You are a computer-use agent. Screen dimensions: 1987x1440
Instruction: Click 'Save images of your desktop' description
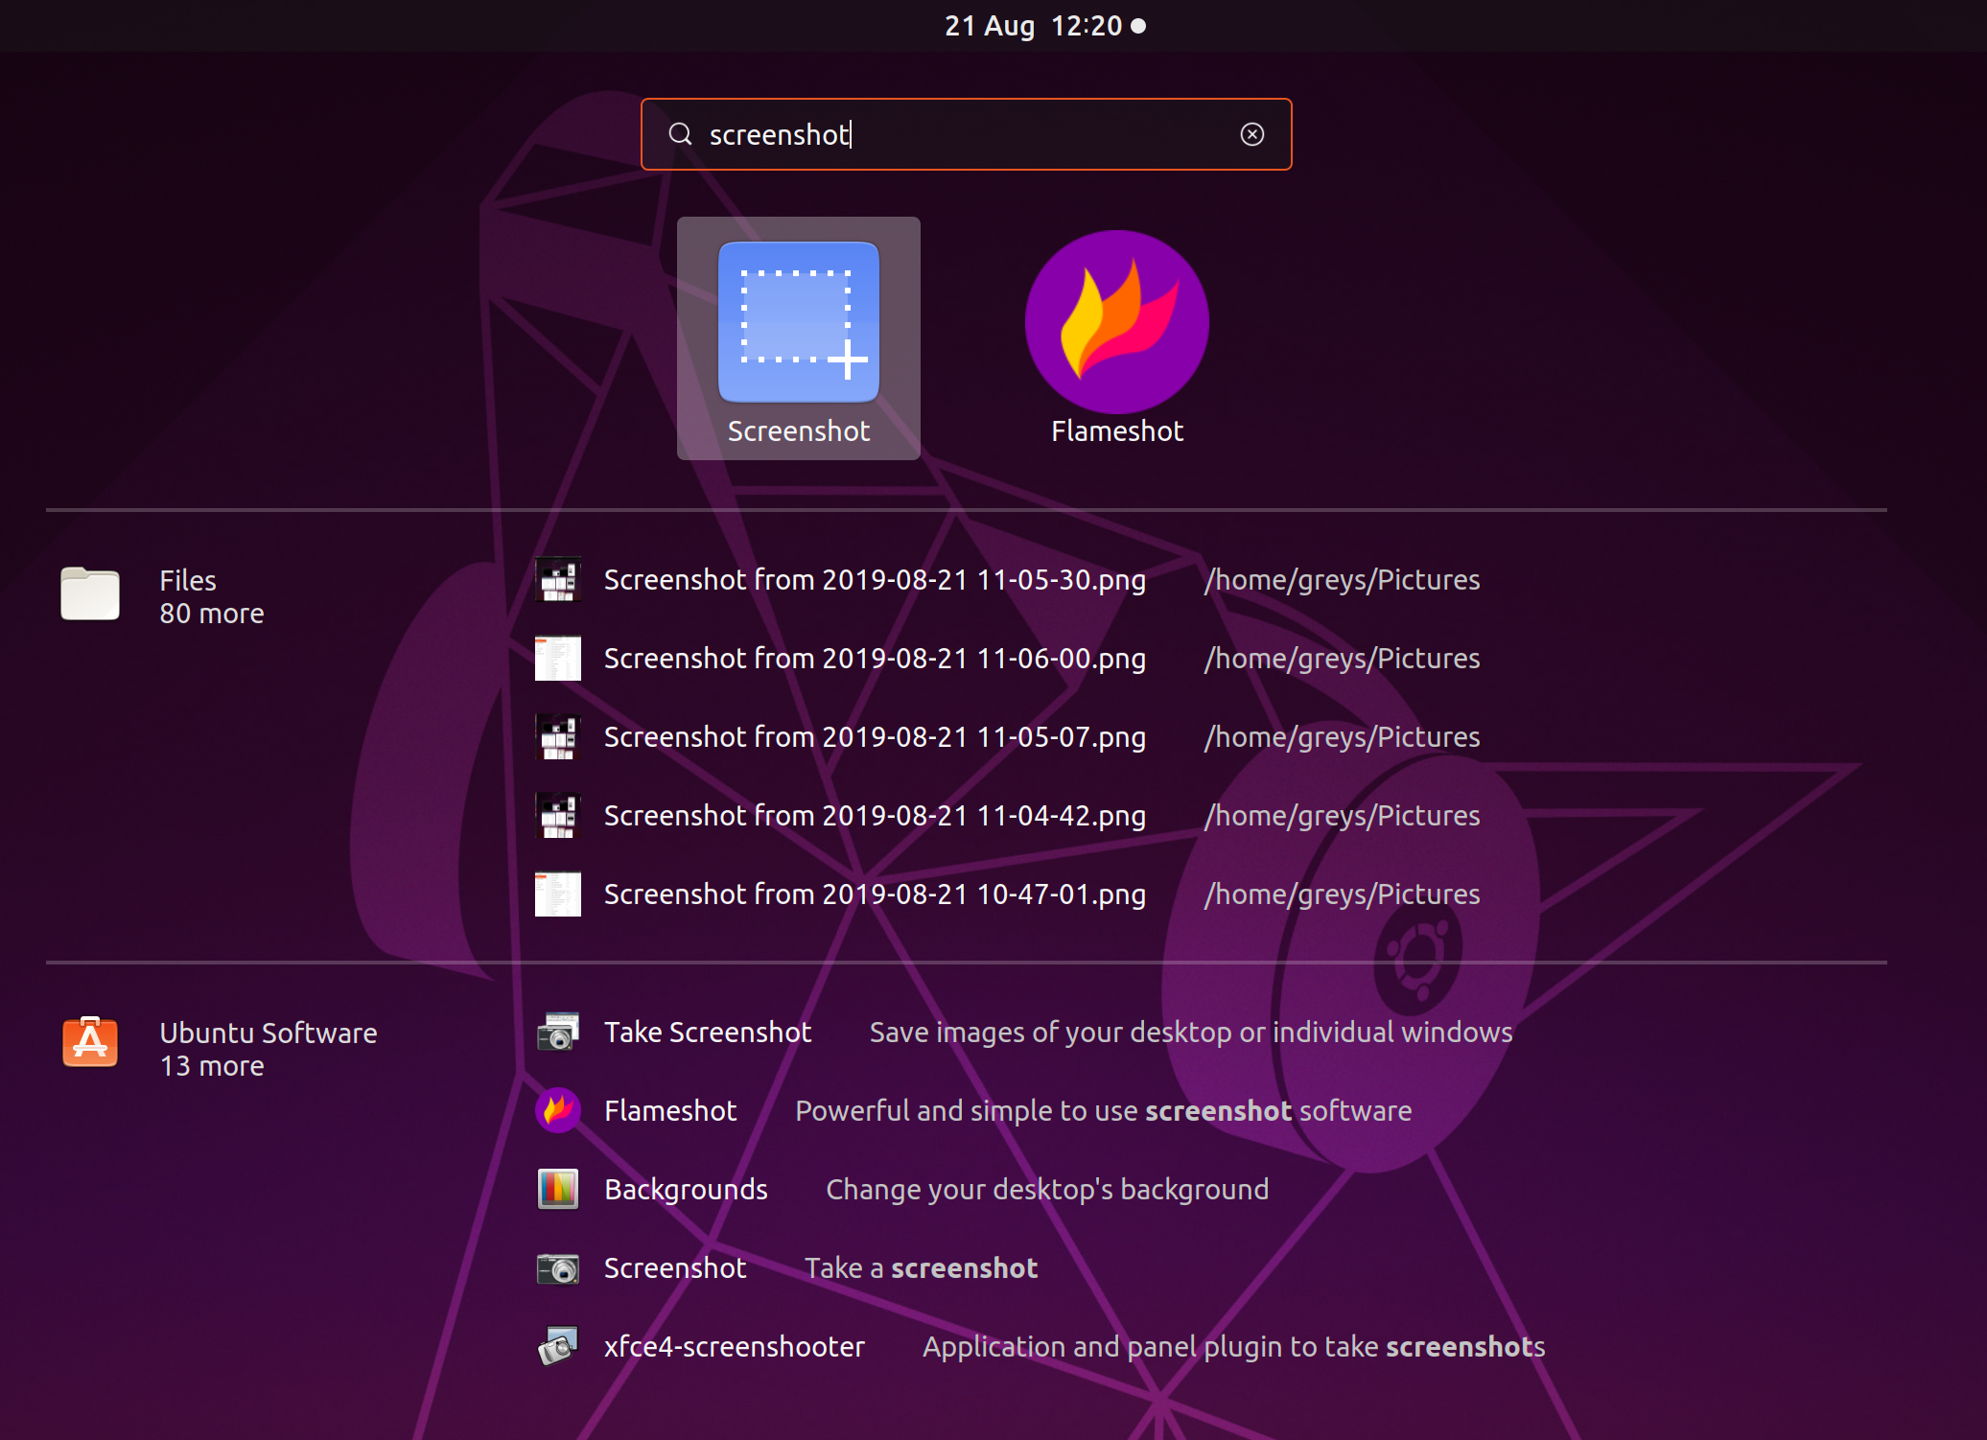coord(1191,1032)
